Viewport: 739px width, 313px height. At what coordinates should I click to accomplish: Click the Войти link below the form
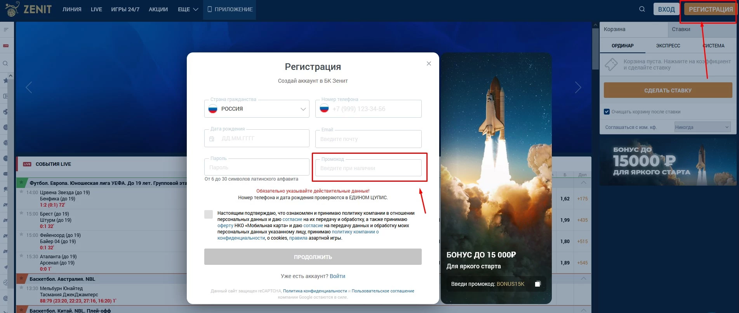[337, 276]
